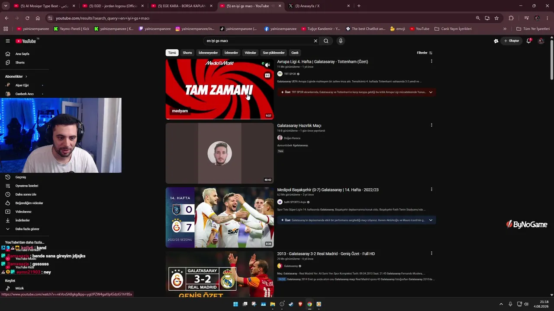Open the Galatasaray Hazırlık Maçı thumbnail

pos(219,153)
